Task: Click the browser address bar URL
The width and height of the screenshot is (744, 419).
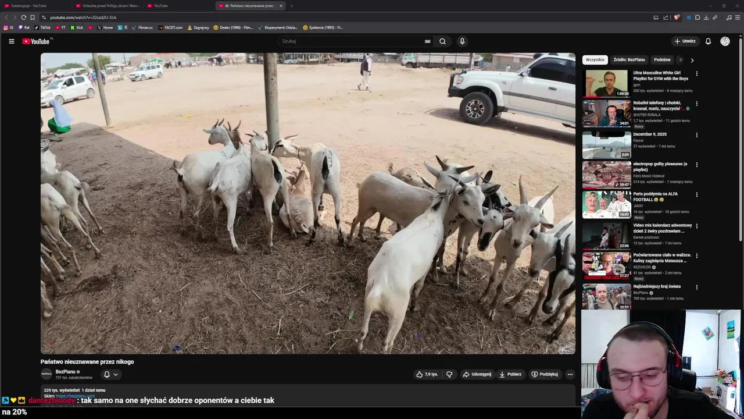Action: click(x=83, y=17)
